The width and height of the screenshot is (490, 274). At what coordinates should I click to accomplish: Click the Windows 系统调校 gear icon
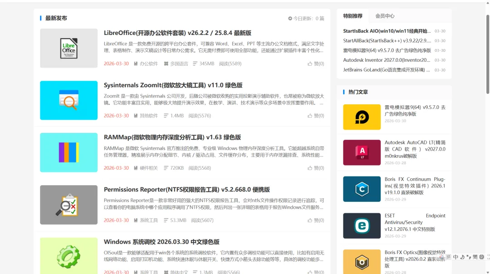click(69, 256)
